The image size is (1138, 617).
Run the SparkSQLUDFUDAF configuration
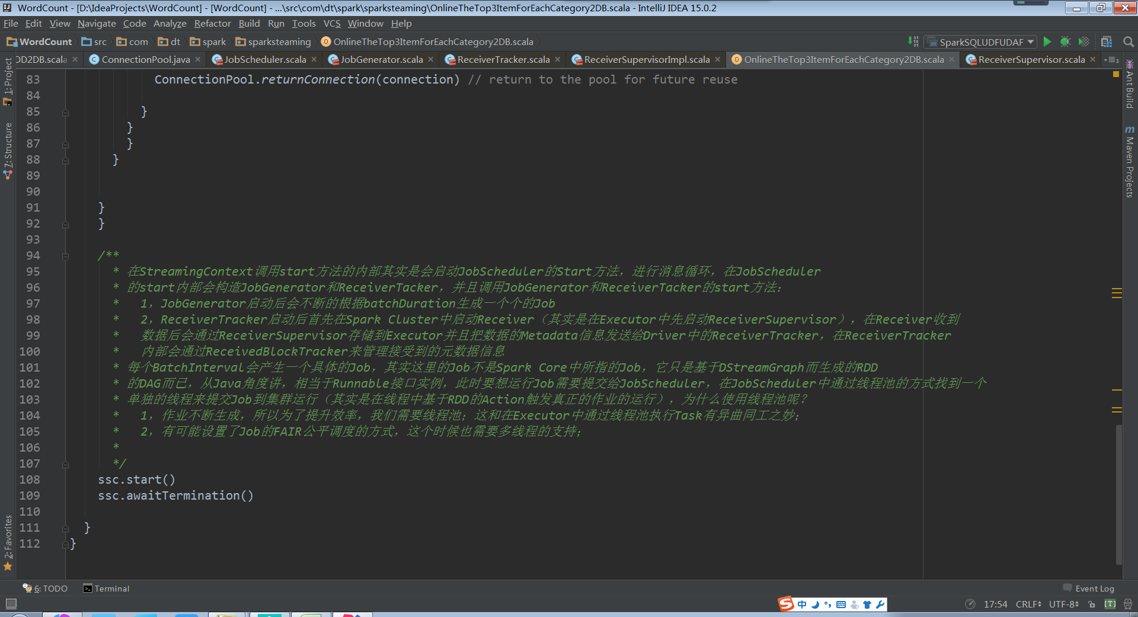click(1047, 41)
